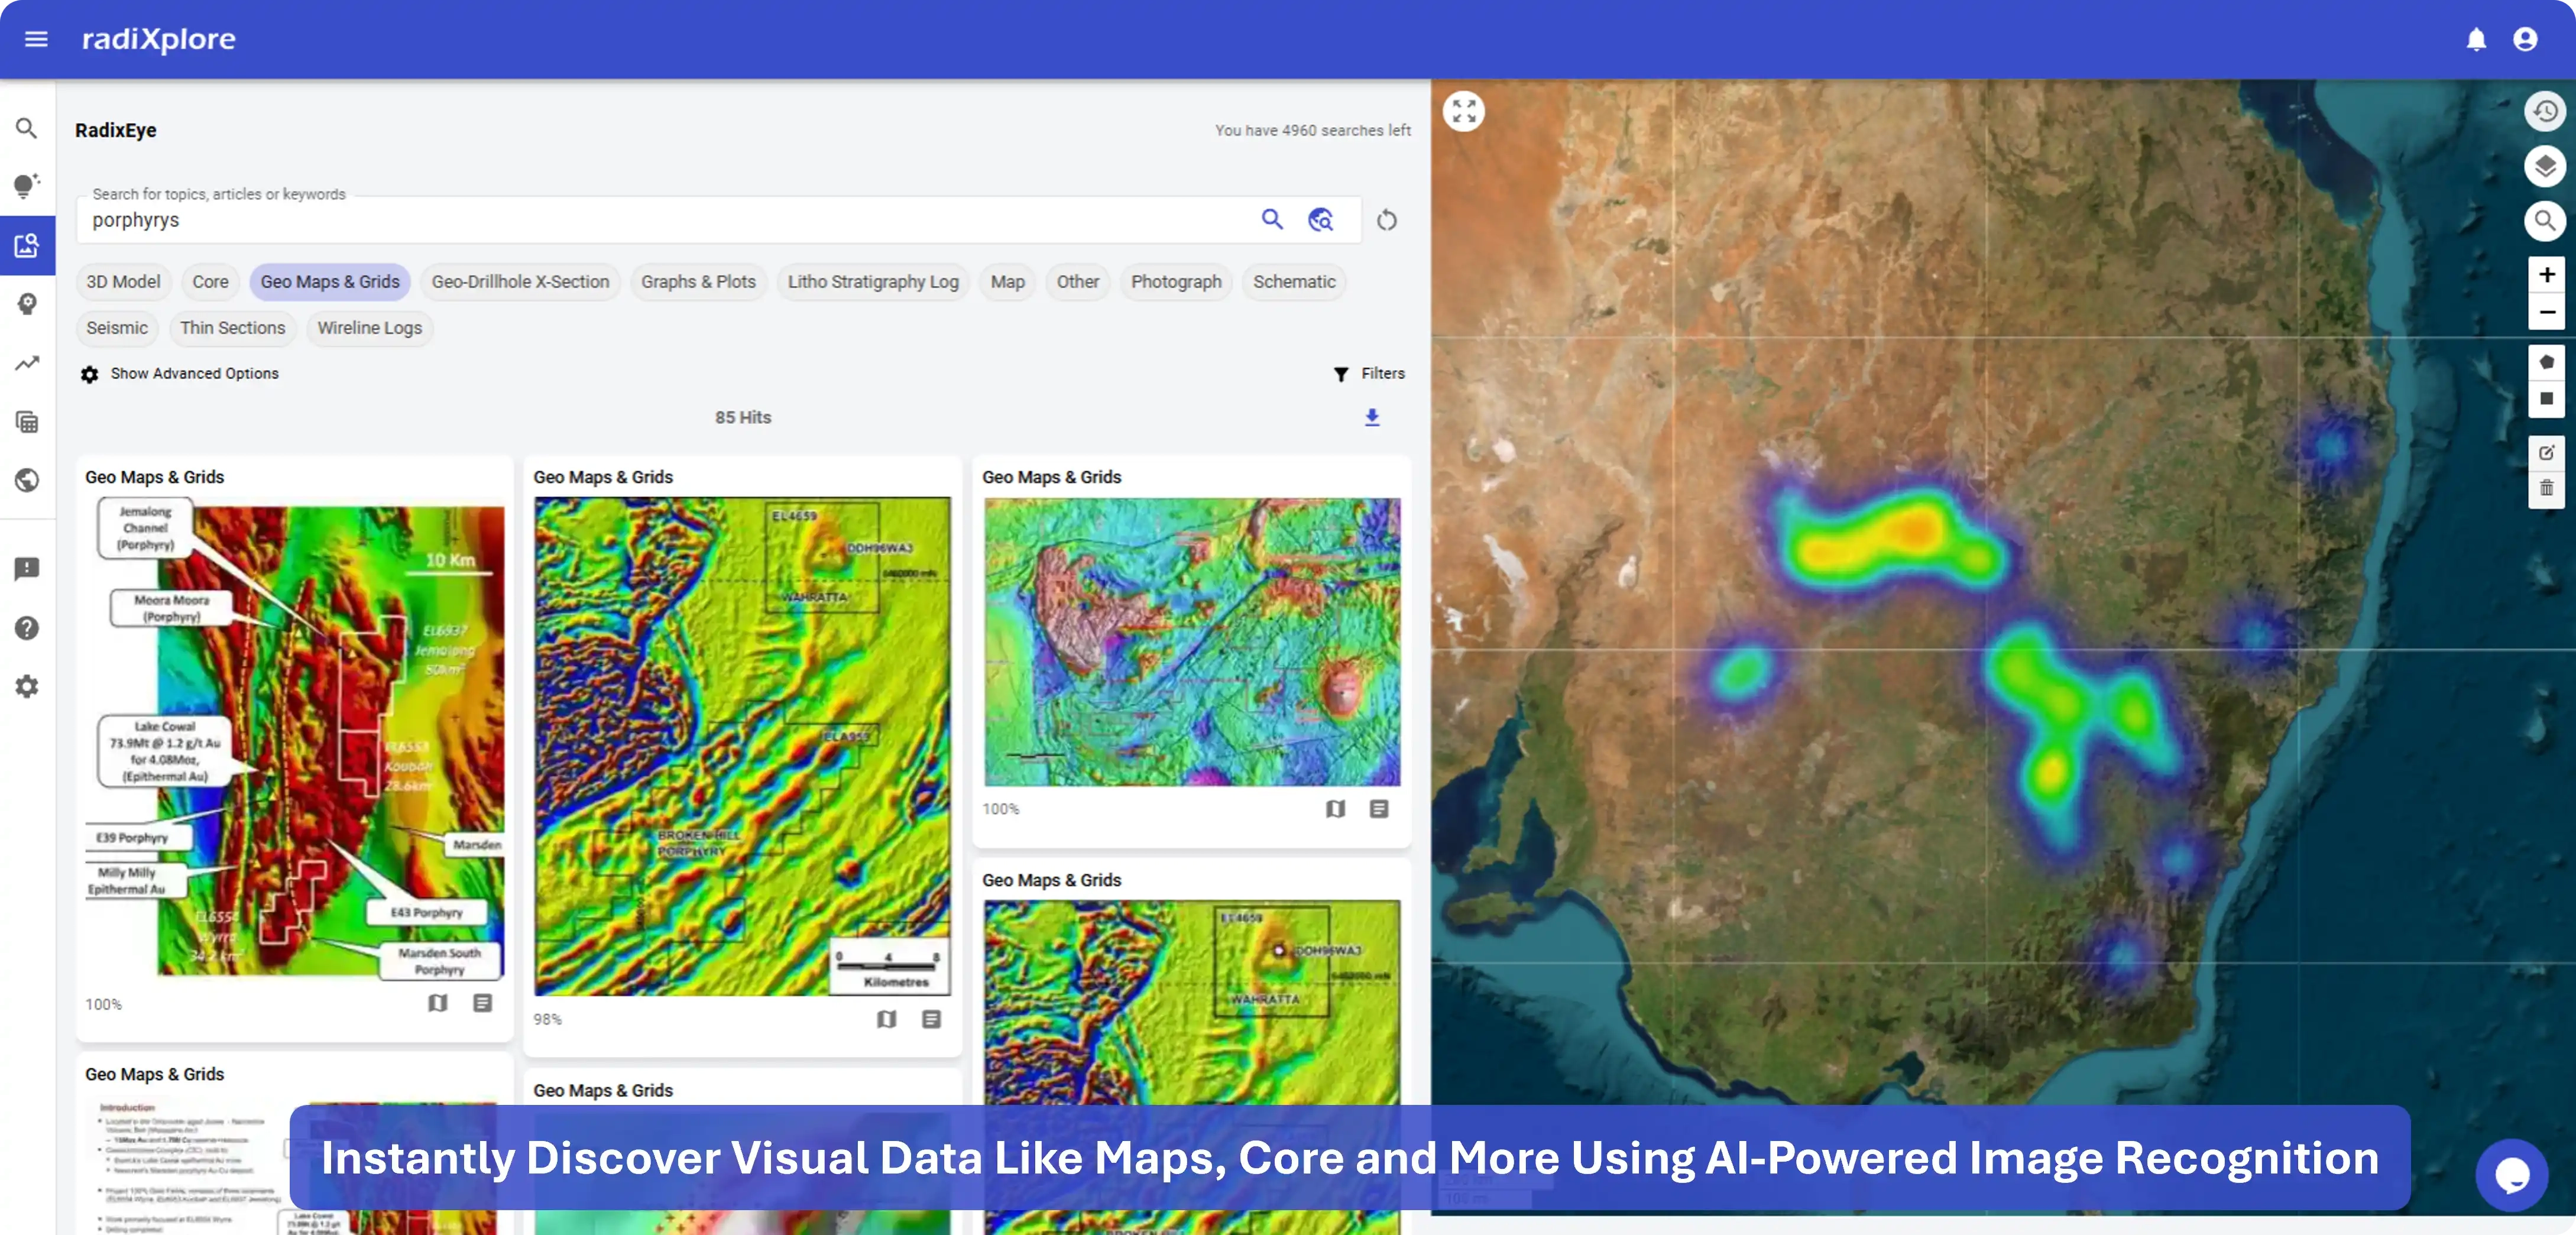
Task: Open the globe section in sidebar
Action: click(27, 480)
